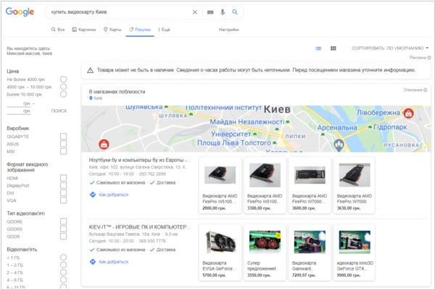
Task: Switch to list view icon
Action: click(x=318, y=48)
